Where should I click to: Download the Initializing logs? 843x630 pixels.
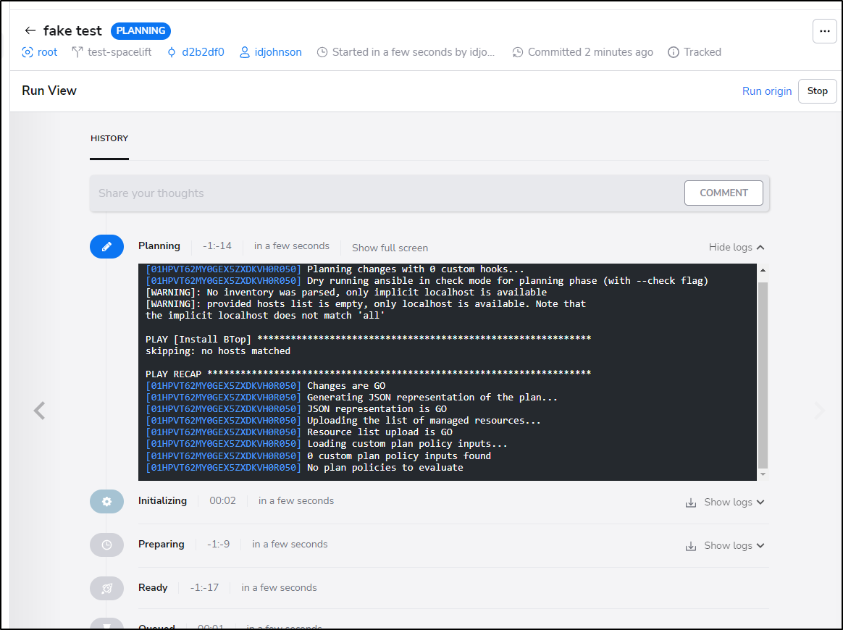(691, 503)
